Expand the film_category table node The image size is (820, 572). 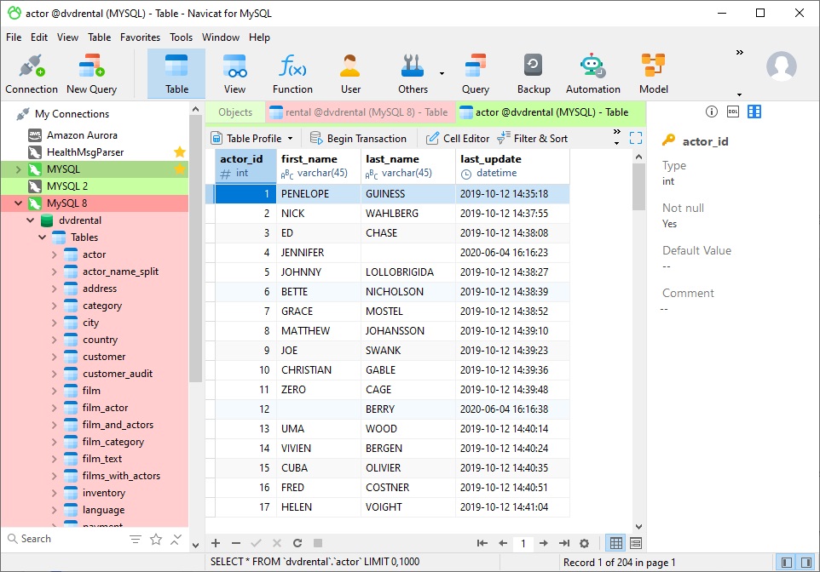[x=55, y=442]
